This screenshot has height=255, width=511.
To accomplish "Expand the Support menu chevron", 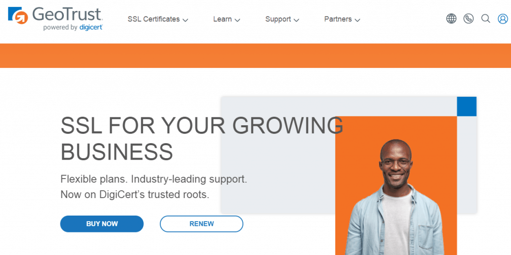I will 296,20.
